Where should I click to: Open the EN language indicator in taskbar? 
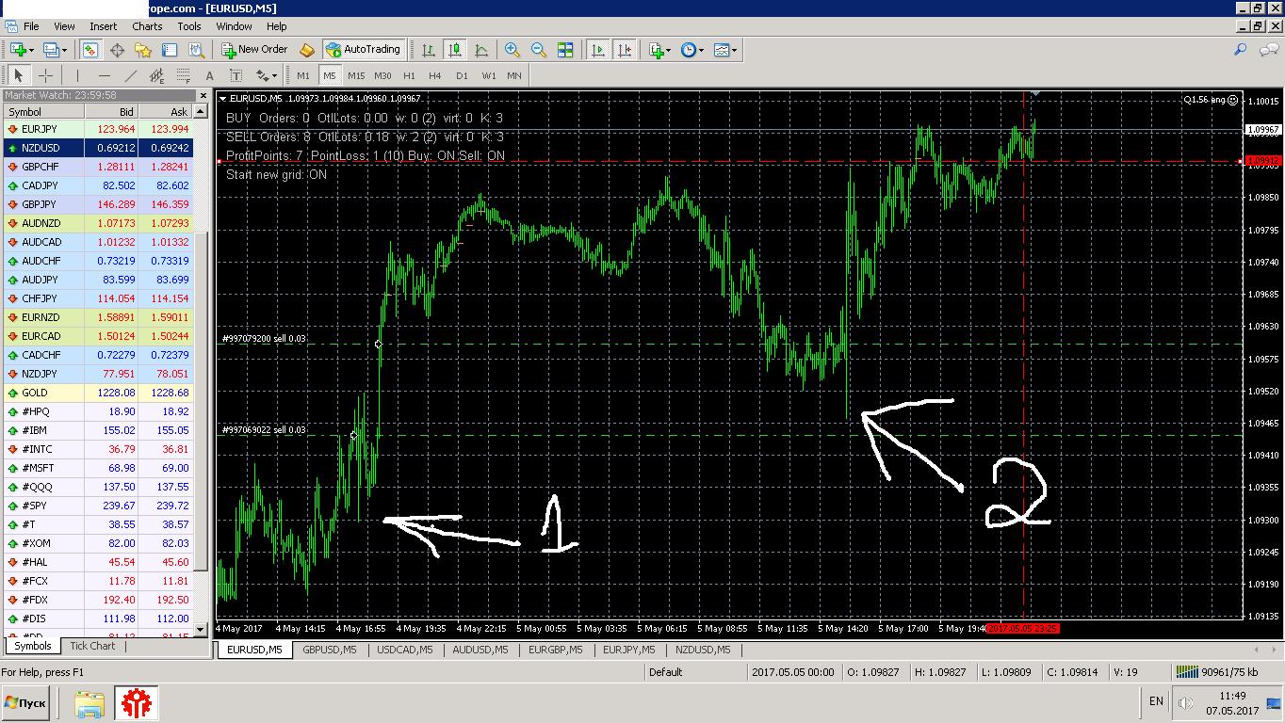pos(1156,701)
